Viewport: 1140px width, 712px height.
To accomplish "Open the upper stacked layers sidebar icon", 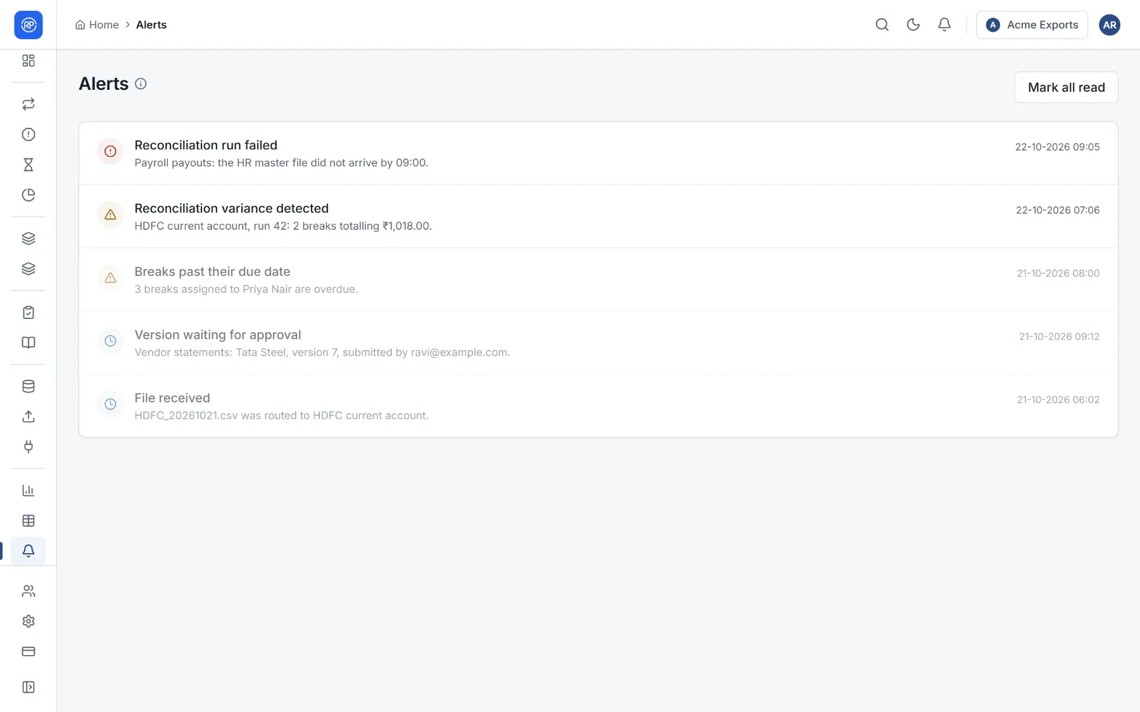I will point(28,239).
